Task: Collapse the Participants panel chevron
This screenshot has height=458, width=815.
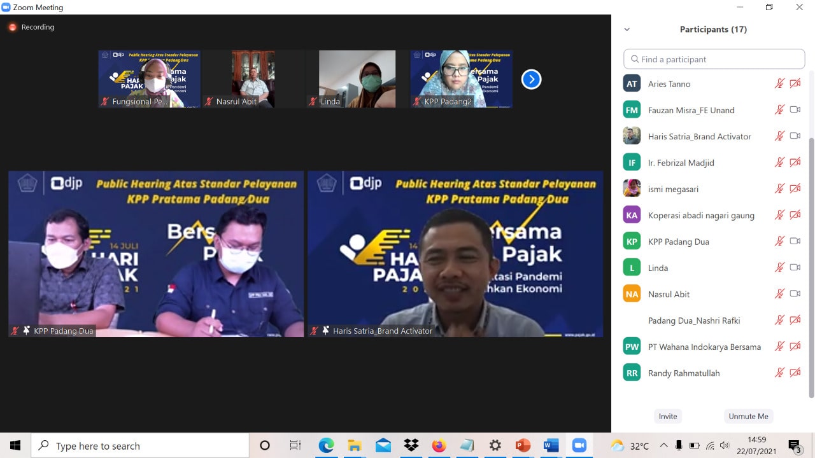Action: click(x=627, y=29)
